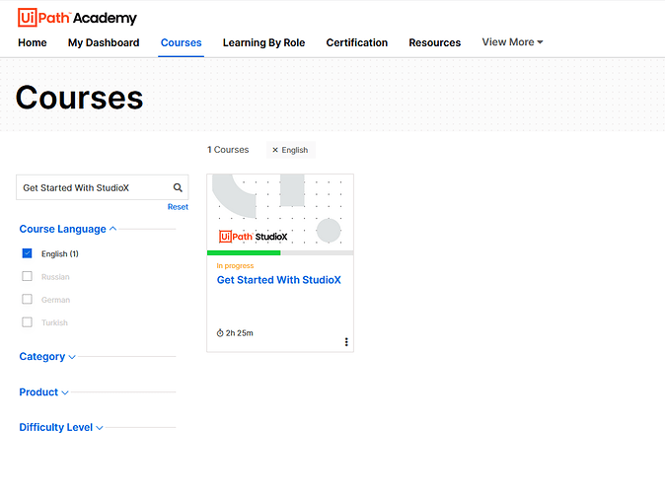Image resolution: width=665 pixels, height=492 pixels.
Task: Click the clock duration icon on card
Action: click(x=220, y=333)
